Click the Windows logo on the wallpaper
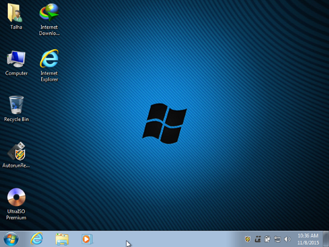The image size is (329, 247). click(x=164, y=123)
